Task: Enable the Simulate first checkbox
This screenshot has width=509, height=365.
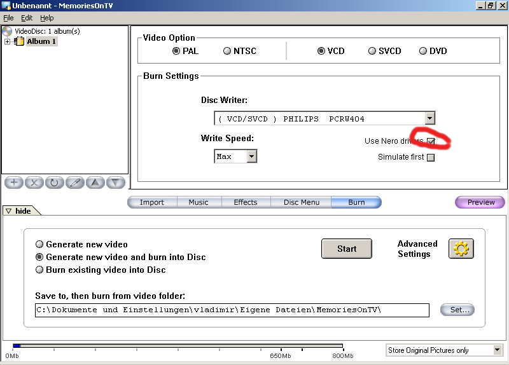Action: tap(431, 157)
